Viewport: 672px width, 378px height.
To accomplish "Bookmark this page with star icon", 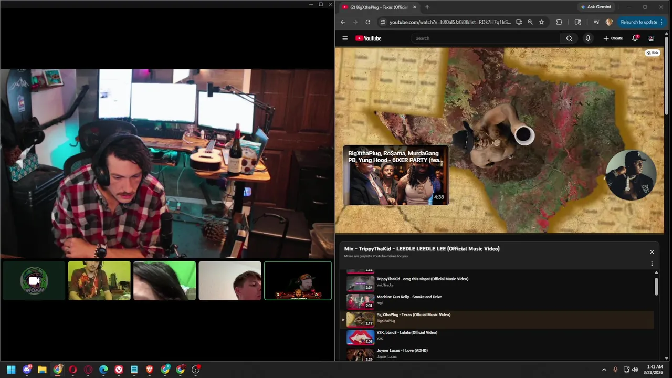I will click(542, 22).
